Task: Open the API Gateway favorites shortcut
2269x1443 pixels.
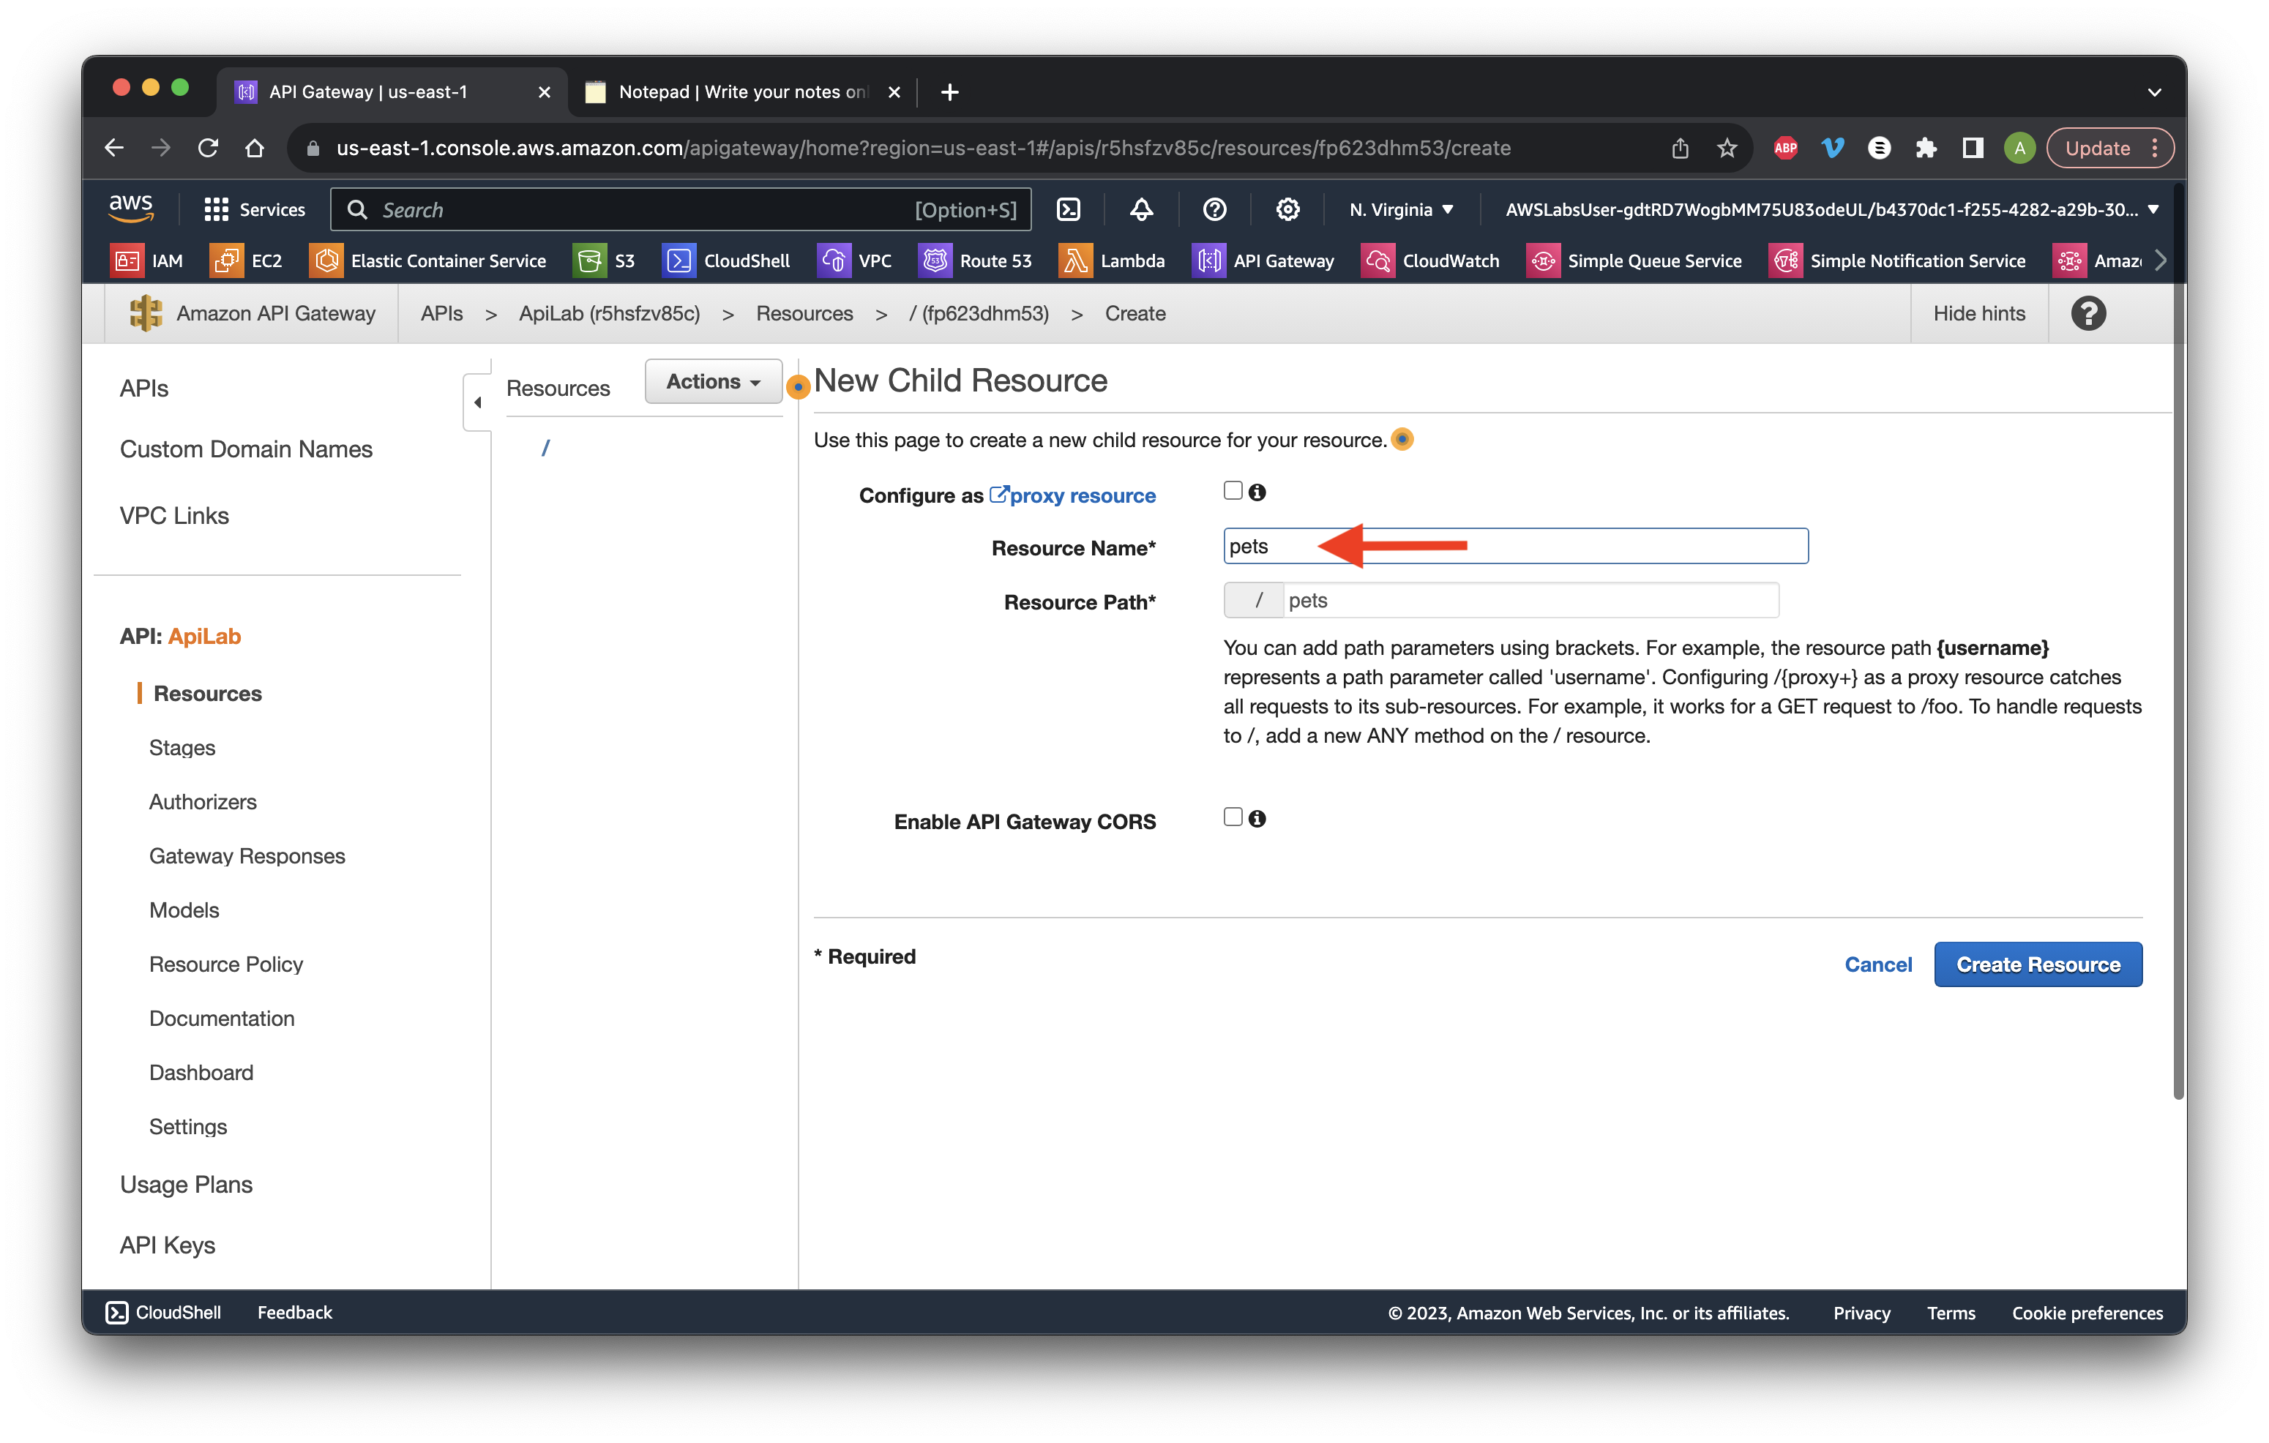Action: pyautogui.click(x=1263, y=261)
